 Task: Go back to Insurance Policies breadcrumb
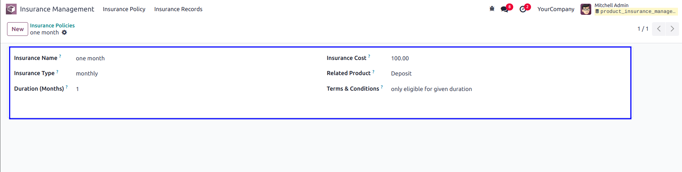point(52,26)
